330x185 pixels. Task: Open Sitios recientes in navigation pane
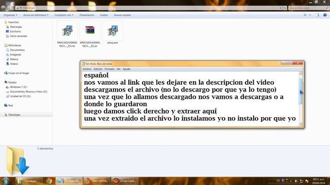click(x=19, y=36)
